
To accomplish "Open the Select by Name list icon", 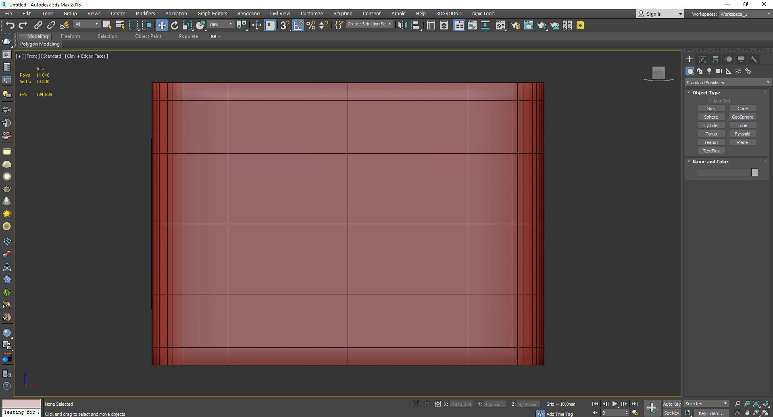I will [120, 25].
